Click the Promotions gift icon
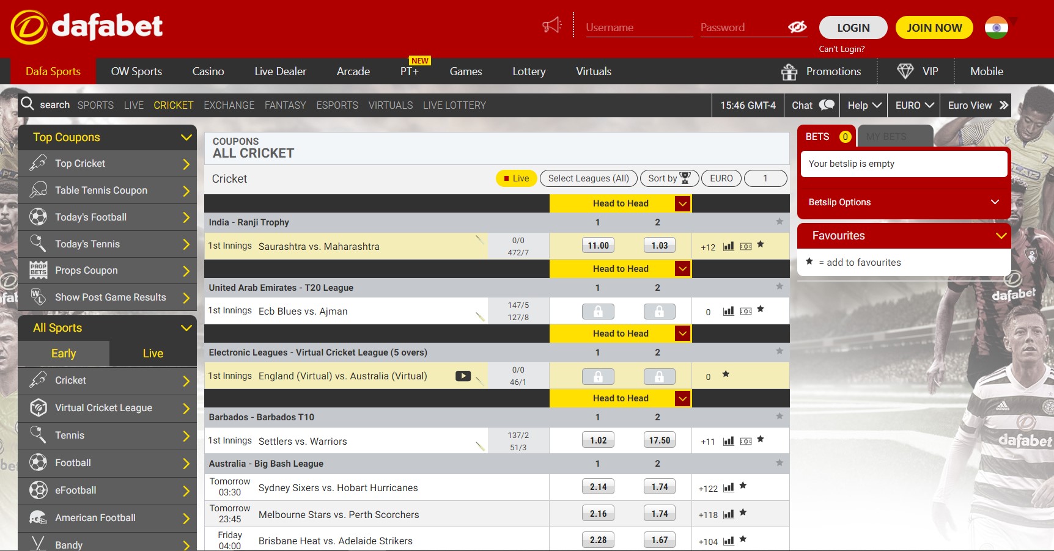 pos(789,71)
